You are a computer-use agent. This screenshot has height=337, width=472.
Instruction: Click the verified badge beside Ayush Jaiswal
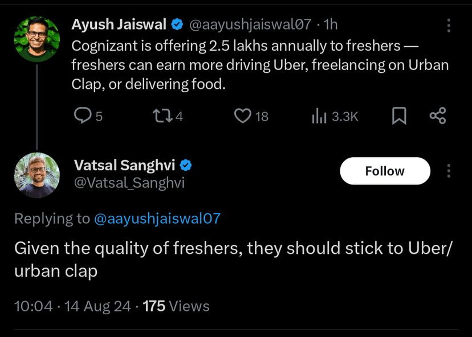pos(177,24)
